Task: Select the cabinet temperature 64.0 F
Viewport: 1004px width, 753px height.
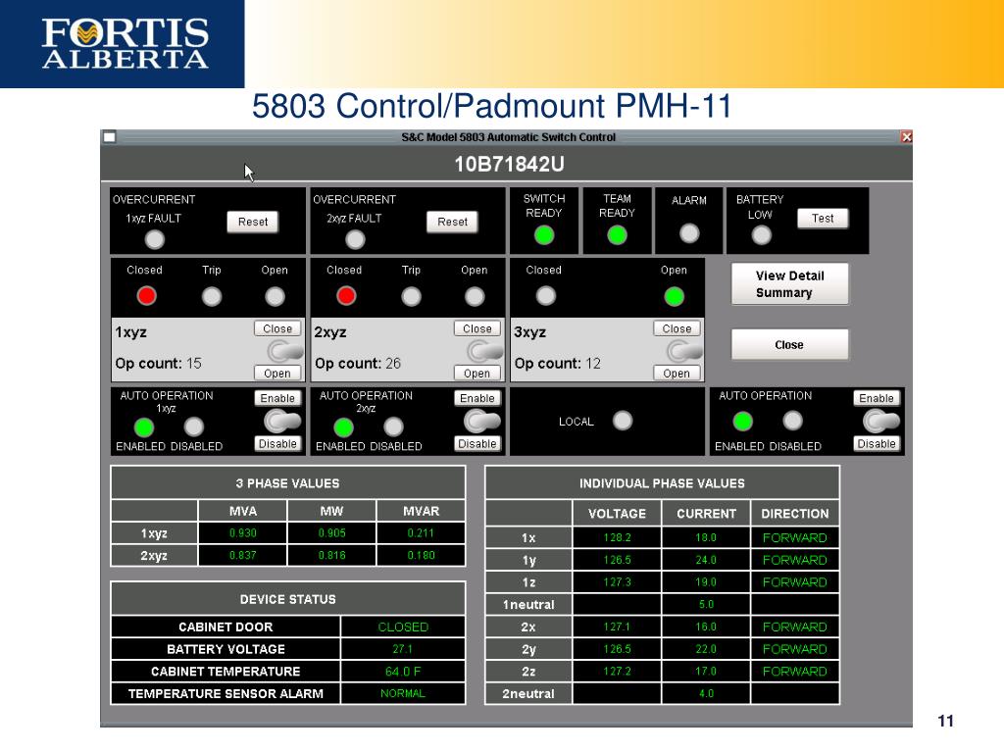Action: (403, 671)
